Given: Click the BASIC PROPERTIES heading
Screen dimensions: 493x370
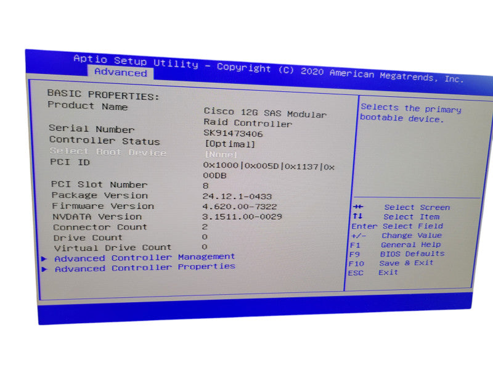Looking at the screenshot, I should click(103, 95).
